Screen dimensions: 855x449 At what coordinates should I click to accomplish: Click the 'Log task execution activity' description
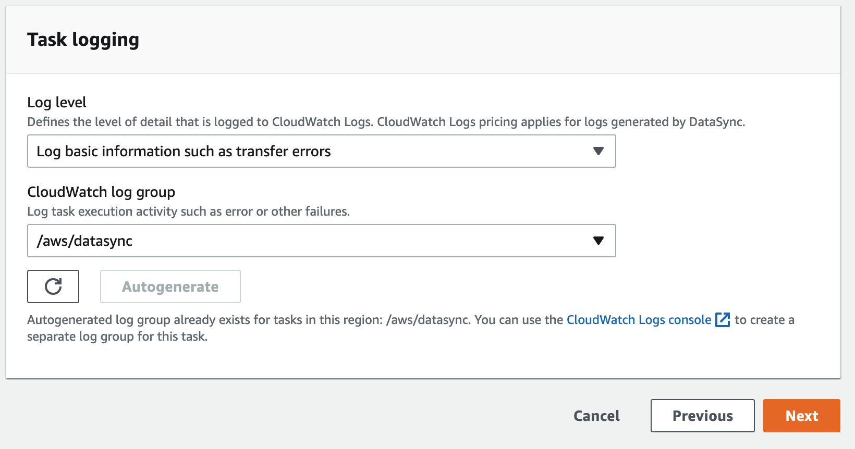click(188, 211)
